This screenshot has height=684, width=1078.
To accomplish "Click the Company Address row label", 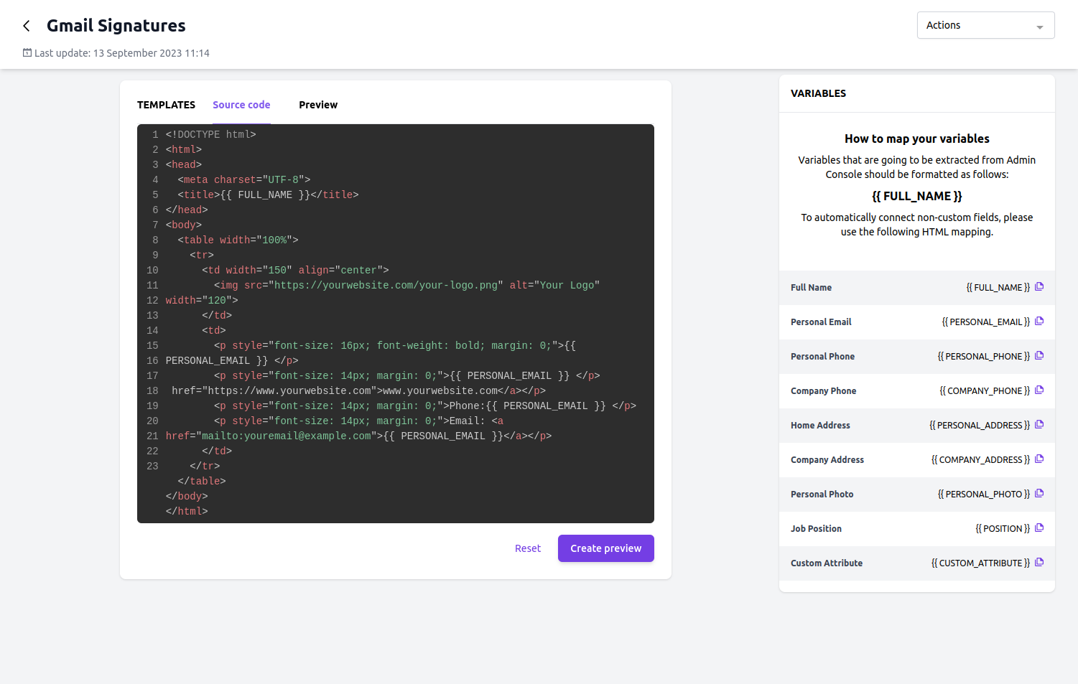I will pyautogui.click(x=827, y=460).
